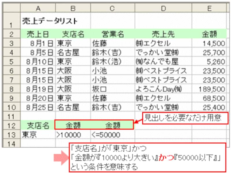
Task: Click 名古屋 branch cell in row 4
Action: [x=73, y=52]
